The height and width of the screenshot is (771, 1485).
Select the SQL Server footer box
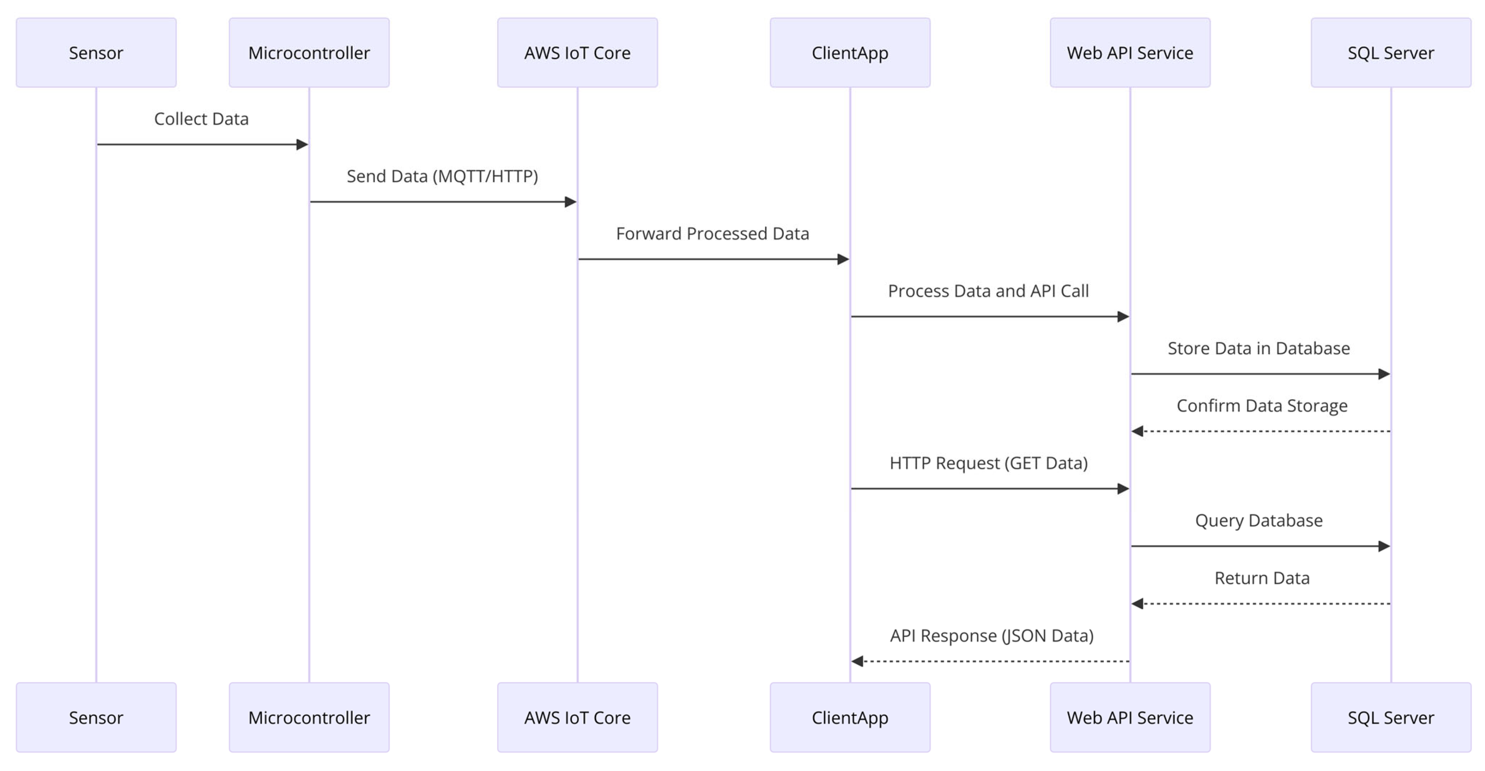1391,717
